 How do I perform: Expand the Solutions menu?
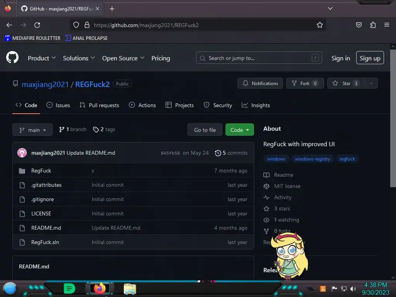pos(79,58)
